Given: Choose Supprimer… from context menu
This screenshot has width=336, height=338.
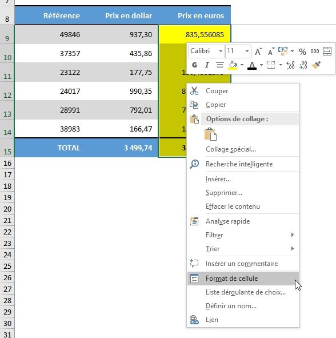Looking at the screenshot, I should [x=243, y=193].
